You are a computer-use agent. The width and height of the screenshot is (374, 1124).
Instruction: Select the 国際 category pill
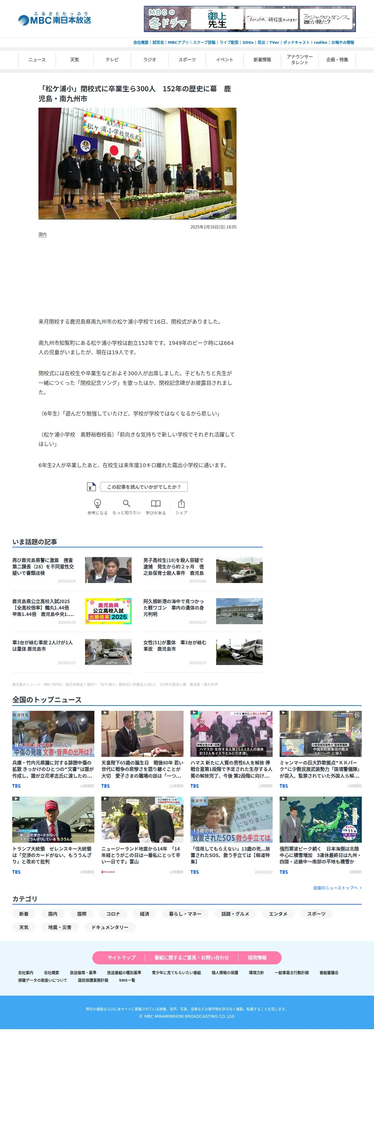click(82, 914)
